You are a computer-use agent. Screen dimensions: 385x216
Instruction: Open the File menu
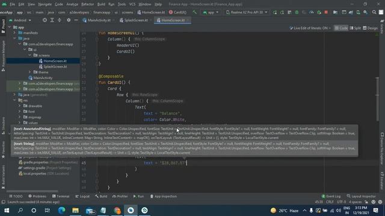12,4
